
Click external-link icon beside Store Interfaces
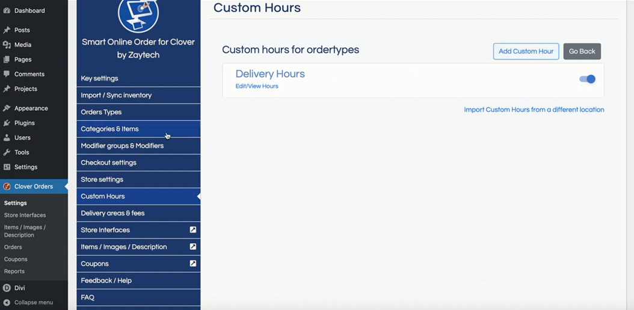point(193,229)
